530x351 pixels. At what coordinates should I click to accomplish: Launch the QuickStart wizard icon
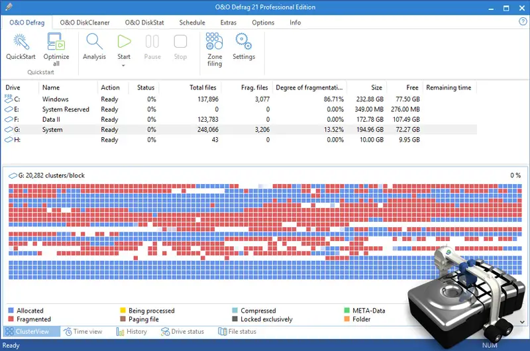click(21, 42)
